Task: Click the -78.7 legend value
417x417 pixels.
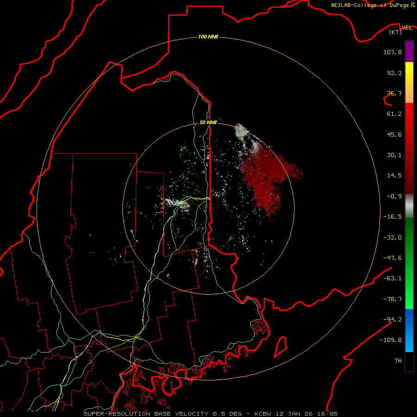Action: (392, 299)
